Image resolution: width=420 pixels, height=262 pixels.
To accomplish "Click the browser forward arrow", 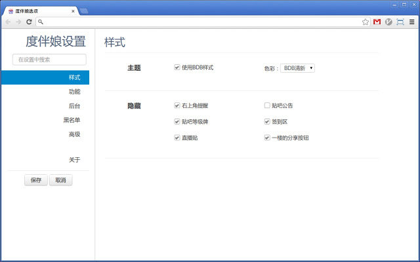I will 18,22.
